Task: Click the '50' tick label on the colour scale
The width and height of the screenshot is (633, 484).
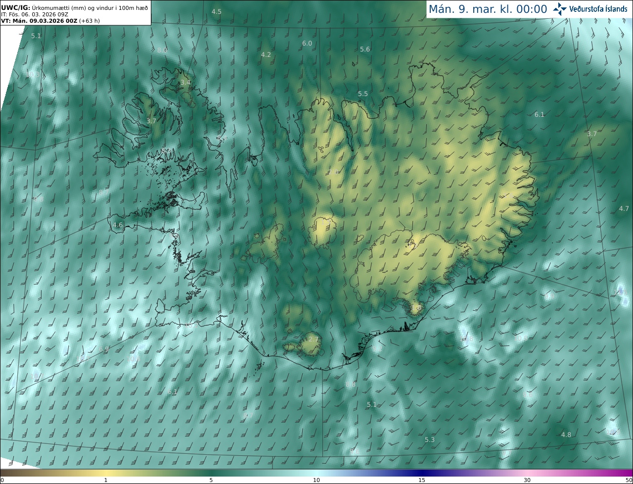Action: 629,480
